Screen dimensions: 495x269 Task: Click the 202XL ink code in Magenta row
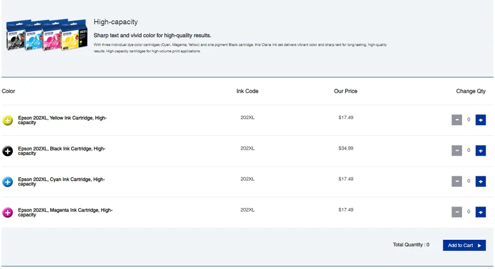(x=247, y=210)
